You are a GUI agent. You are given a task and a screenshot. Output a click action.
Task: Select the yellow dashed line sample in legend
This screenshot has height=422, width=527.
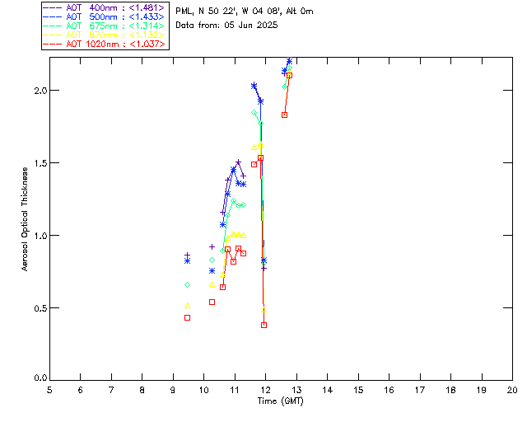point(53,35)
